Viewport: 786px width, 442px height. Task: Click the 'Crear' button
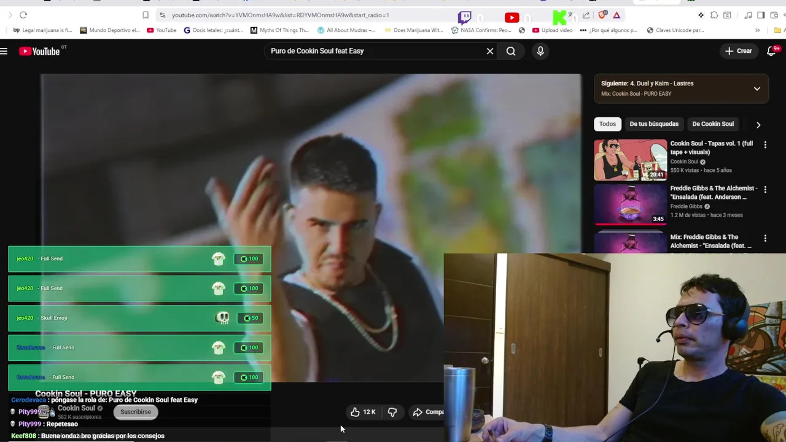(738, 51)
